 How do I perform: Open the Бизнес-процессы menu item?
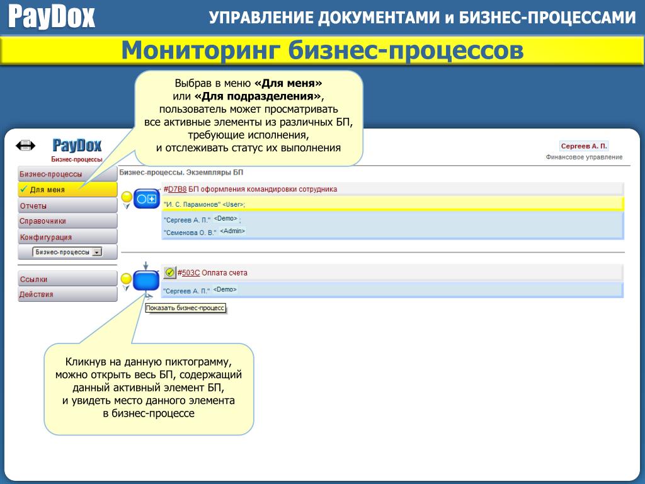(67, 174)
